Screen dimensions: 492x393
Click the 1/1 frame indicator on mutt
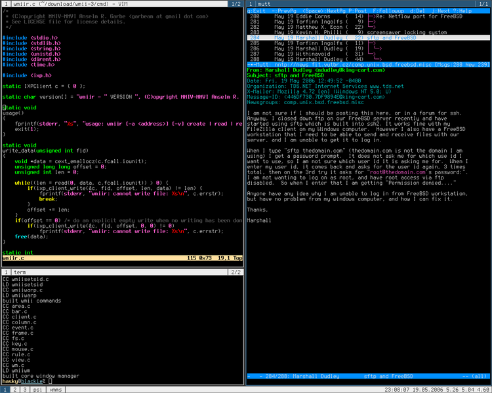click(483, 4)
